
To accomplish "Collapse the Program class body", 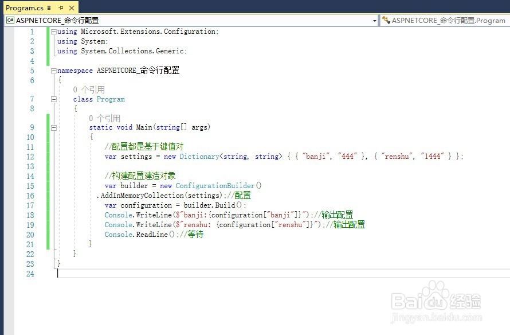I will click(53, 99).
